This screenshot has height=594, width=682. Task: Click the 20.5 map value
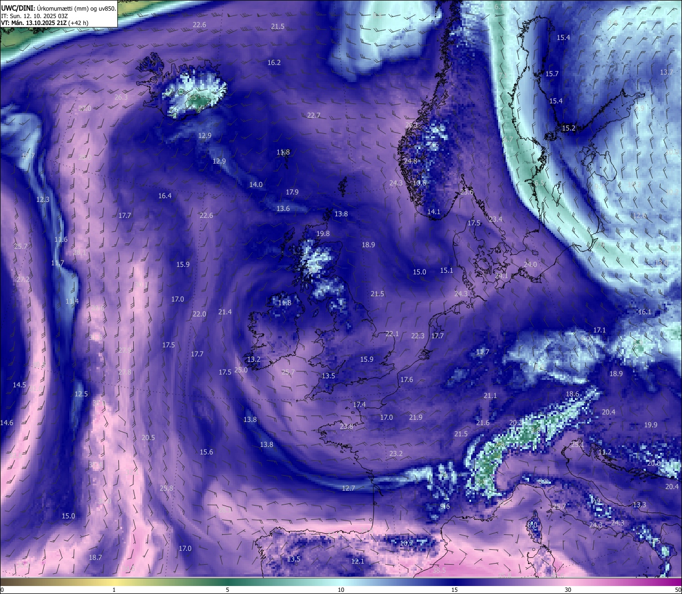(x=148, y=437)
